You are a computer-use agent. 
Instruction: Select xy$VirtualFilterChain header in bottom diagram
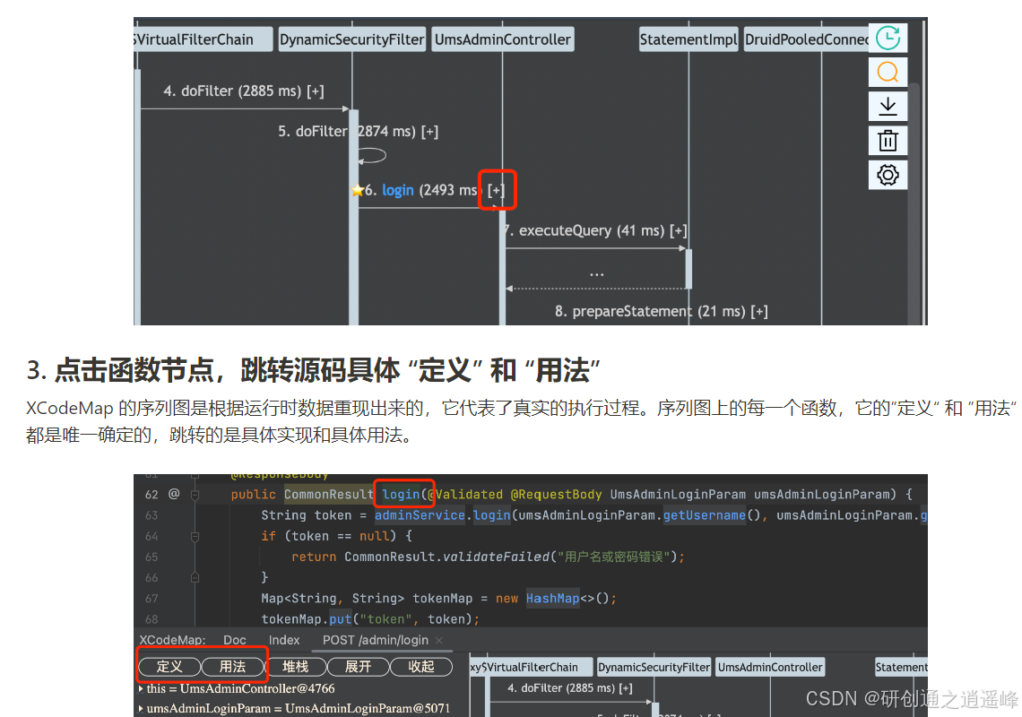tap(532, 667)
